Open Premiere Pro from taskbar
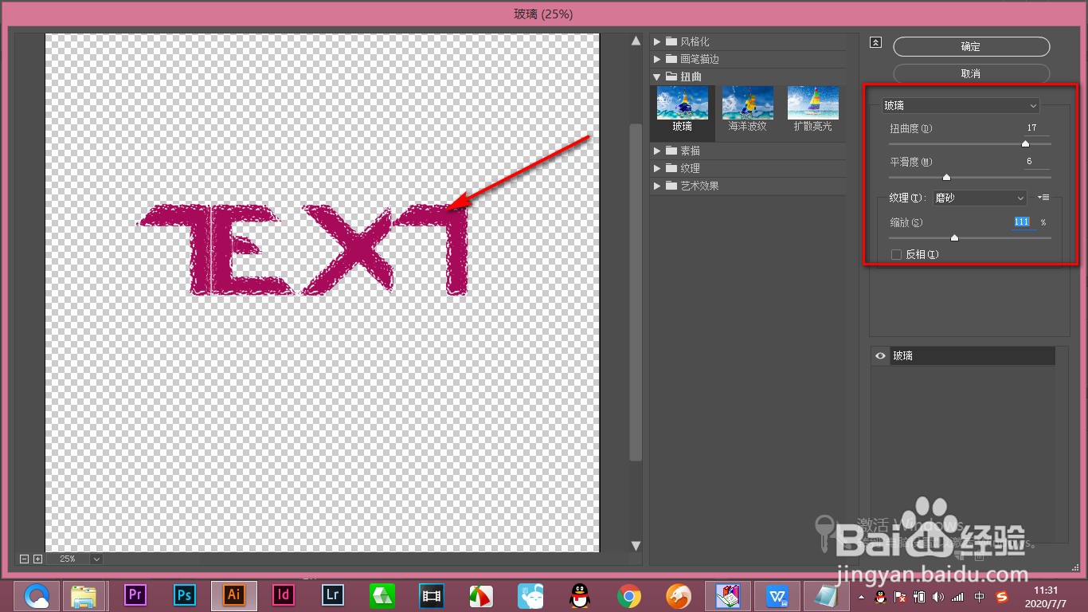 (136, 594)
